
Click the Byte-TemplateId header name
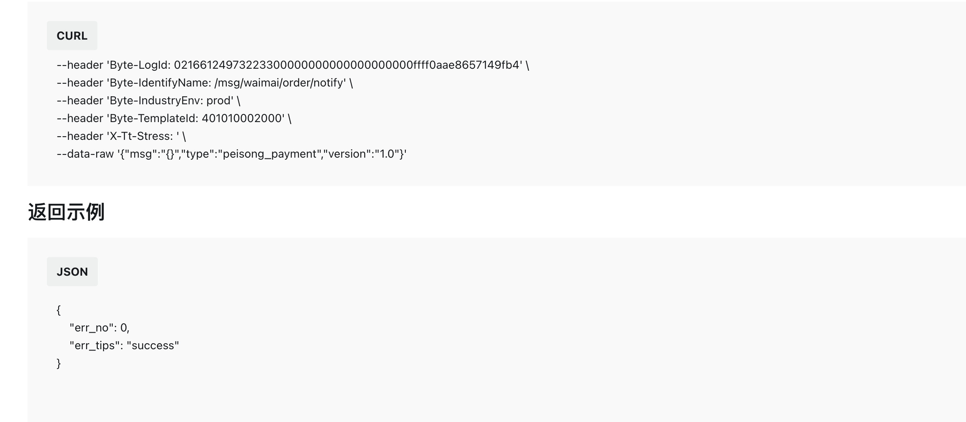154,118
